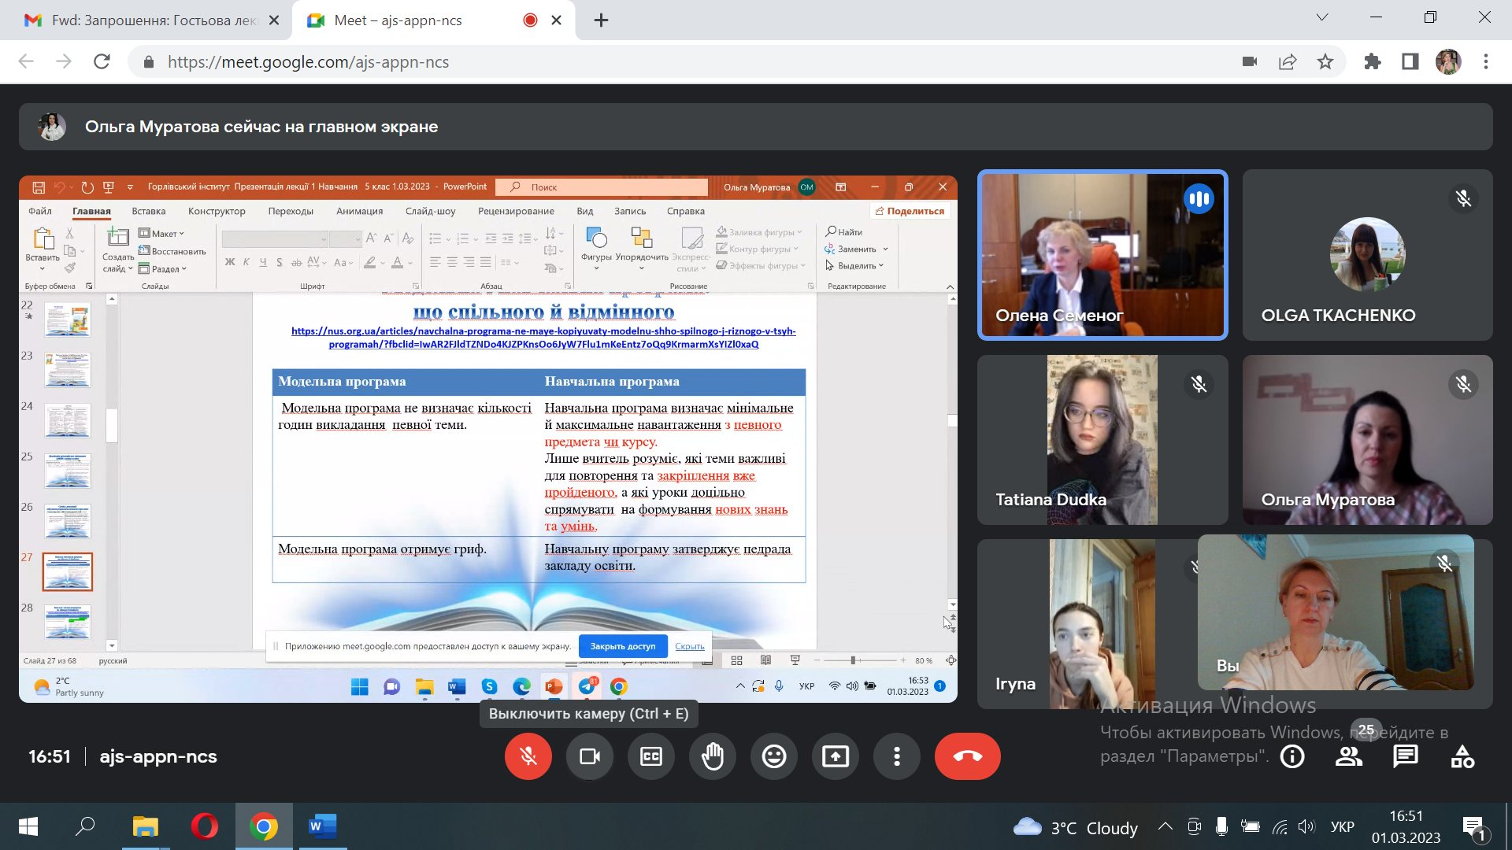Viewport: 1512px width, 850px height.
Task: Open the chat panel
Action: [x=1406, y=756]
